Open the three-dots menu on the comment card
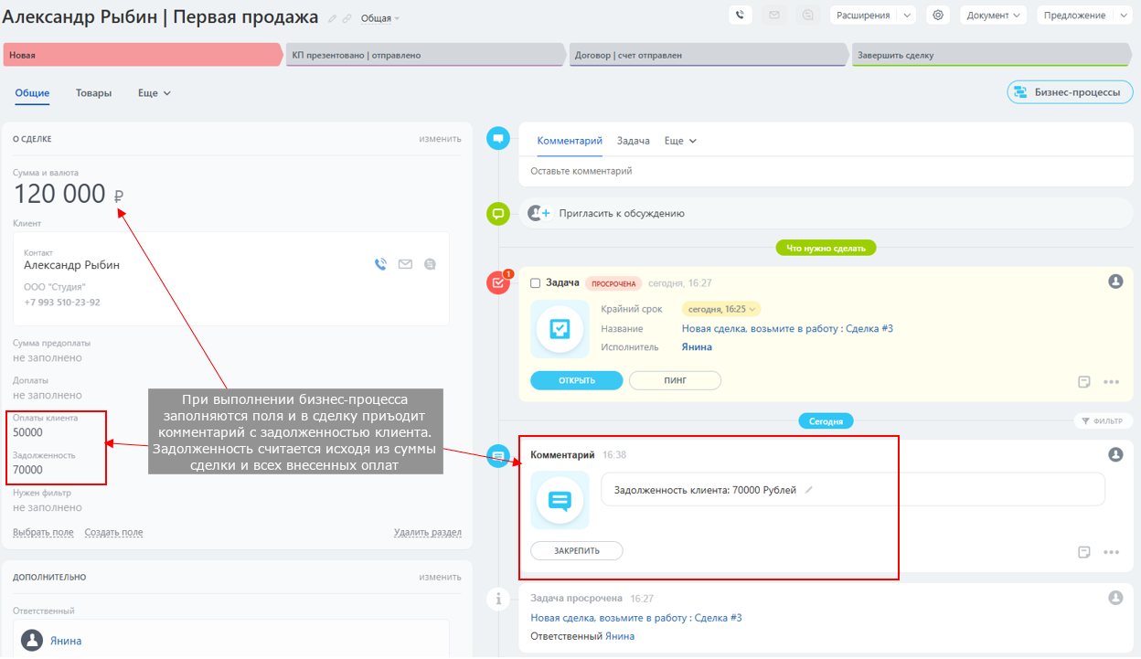The width and height of the screenshot is (1141, 659). pos(1112,552)
